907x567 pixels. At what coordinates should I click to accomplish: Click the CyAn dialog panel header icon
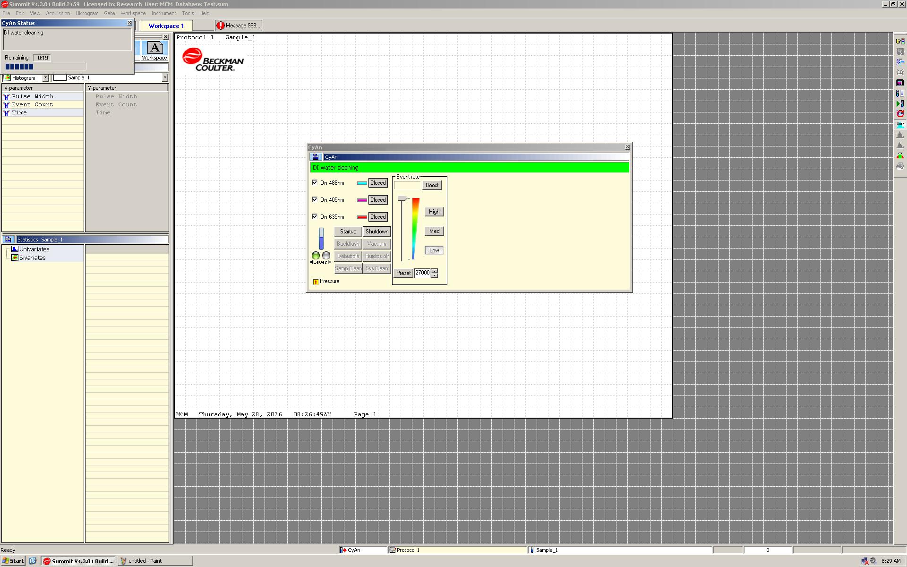[316, 157]
